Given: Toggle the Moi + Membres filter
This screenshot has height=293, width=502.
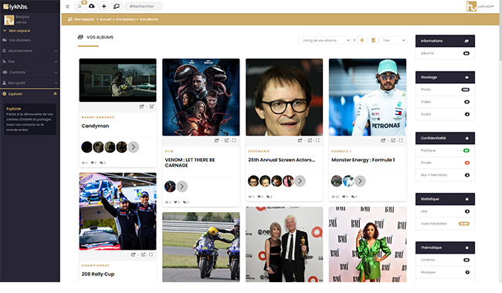Looking at the screenshot, I should pos(467,175).
